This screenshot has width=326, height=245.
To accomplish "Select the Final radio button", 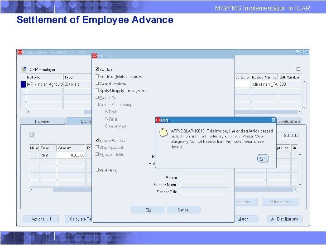I will coord(107,119).
